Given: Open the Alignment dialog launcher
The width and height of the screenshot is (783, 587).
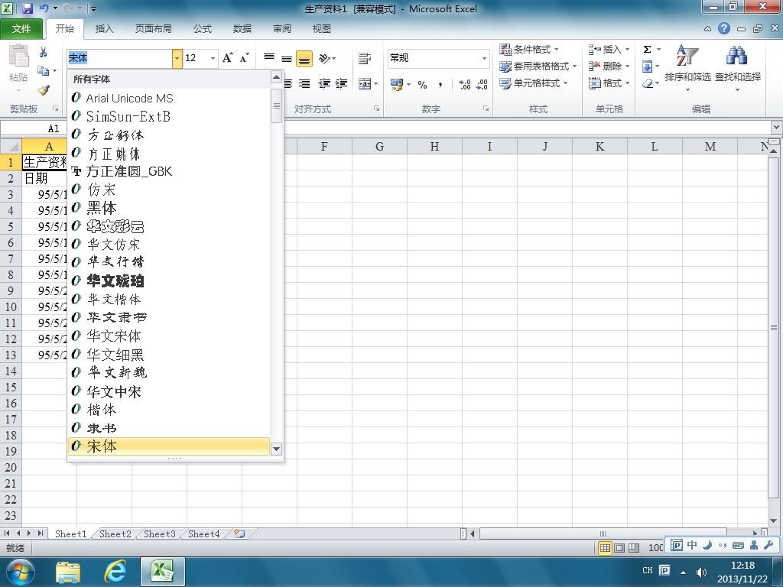Looking at the screenshot, I should click(376, 109).
